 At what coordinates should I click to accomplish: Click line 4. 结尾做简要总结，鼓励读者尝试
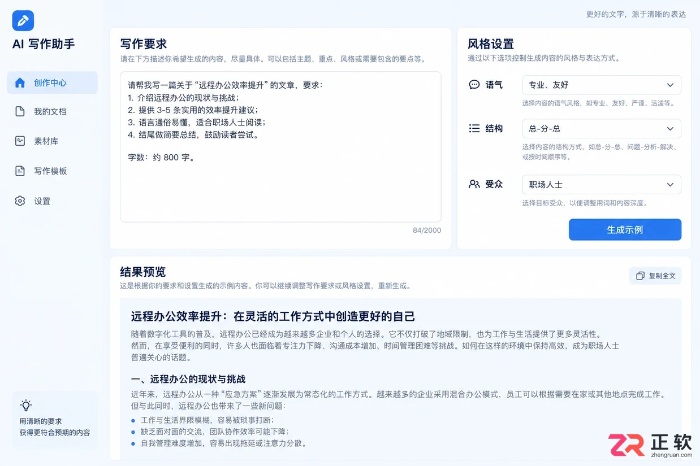pyautogui.click(x=193, y=135)
